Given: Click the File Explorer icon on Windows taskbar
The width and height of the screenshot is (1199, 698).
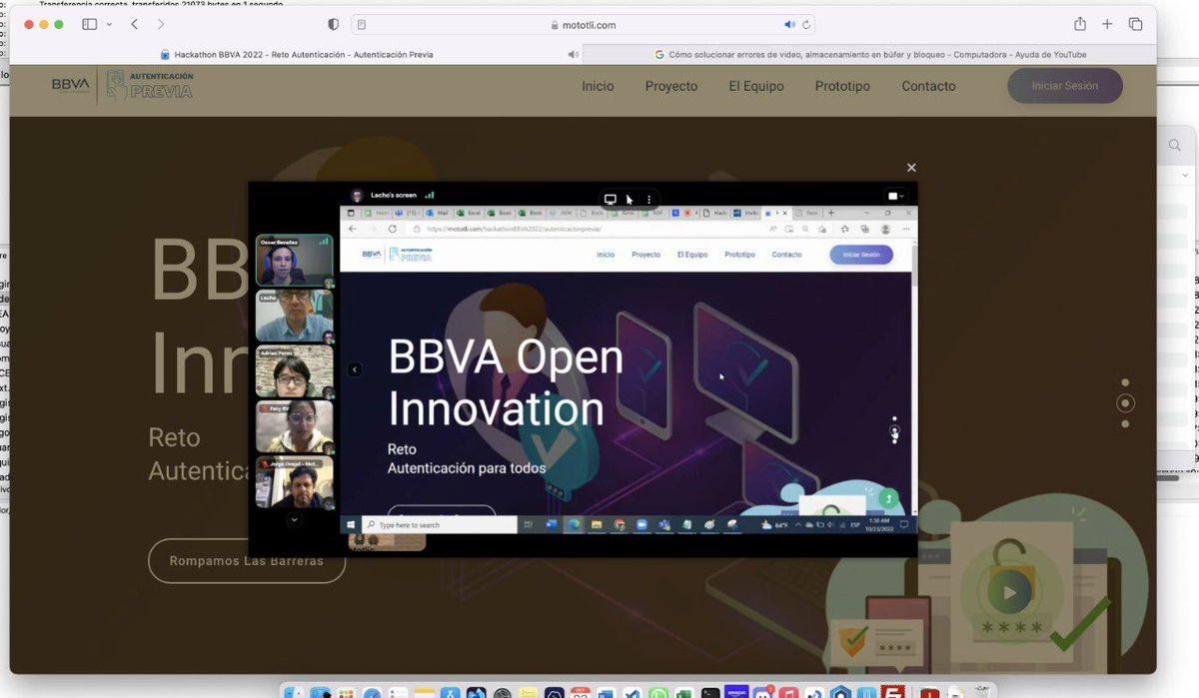Looking at the screenshot, I should pos(597,524).
